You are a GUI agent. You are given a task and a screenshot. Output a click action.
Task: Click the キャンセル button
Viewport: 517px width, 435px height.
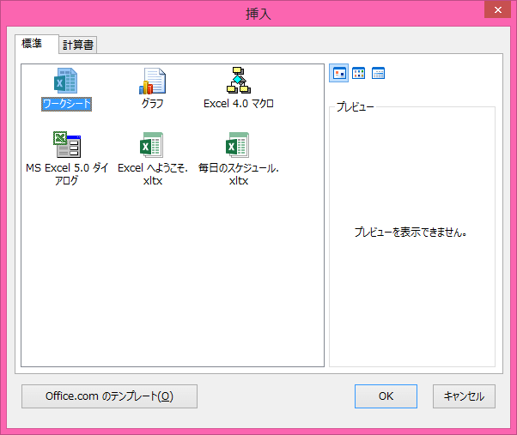[x=464, y=396]
